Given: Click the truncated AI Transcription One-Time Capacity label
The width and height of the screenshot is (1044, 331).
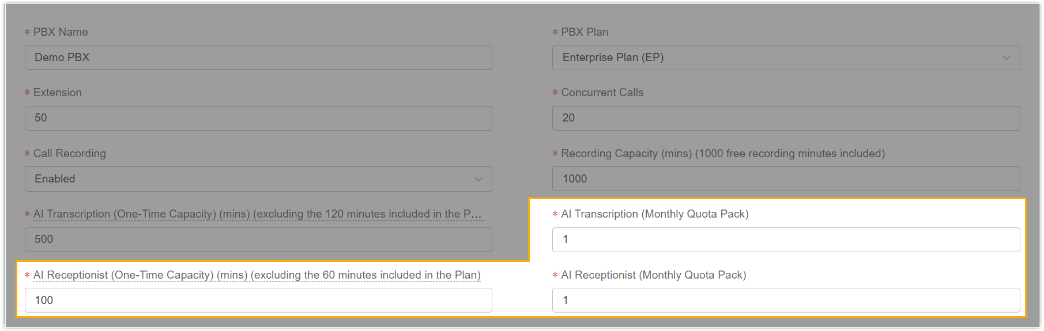Looking at the screenshot, I should click(257, 214).
